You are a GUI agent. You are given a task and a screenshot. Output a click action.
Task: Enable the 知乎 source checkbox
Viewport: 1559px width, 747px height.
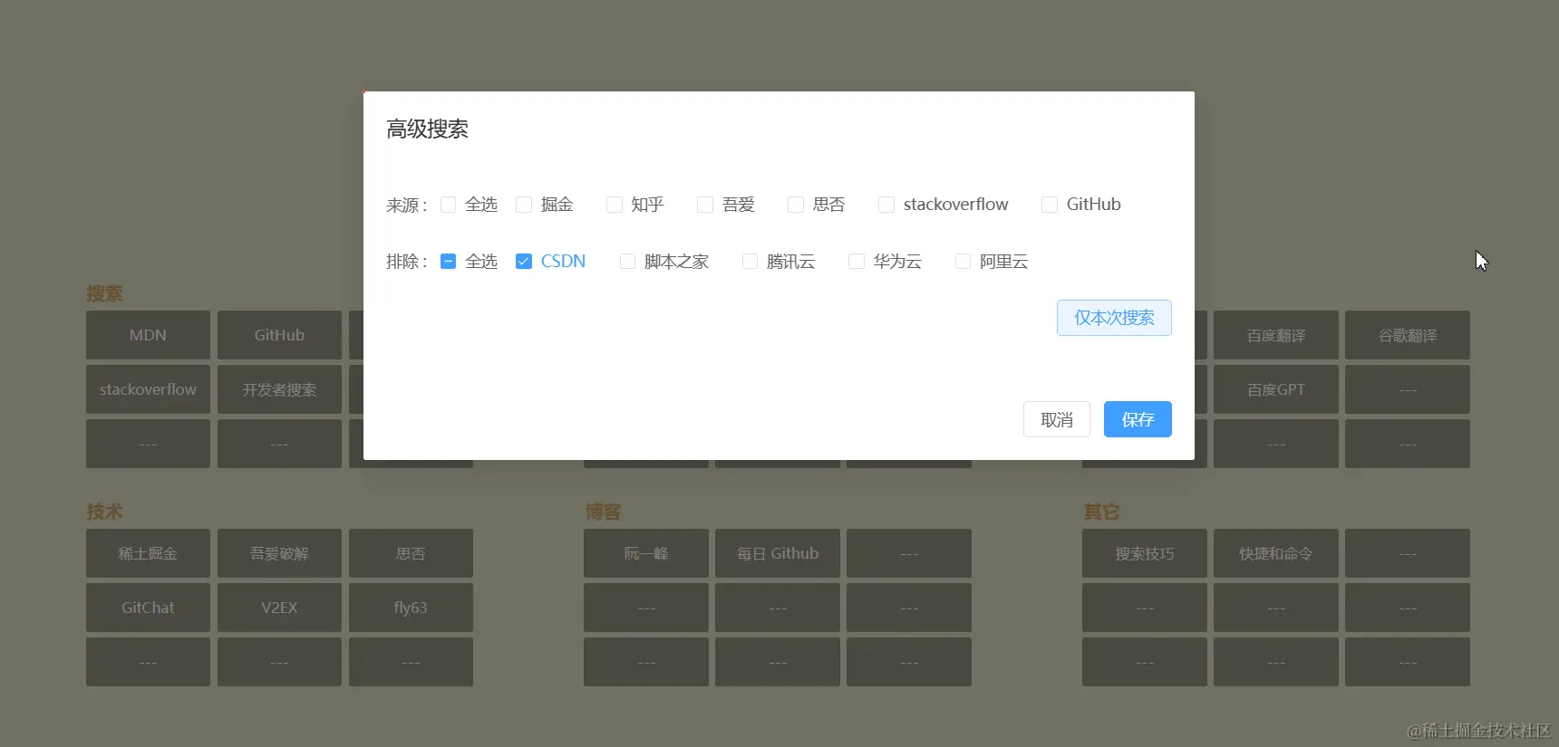615,205
